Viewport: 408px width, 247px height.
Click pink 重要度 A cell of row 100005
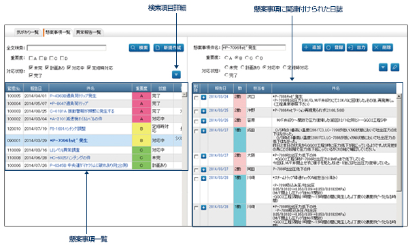141,96
